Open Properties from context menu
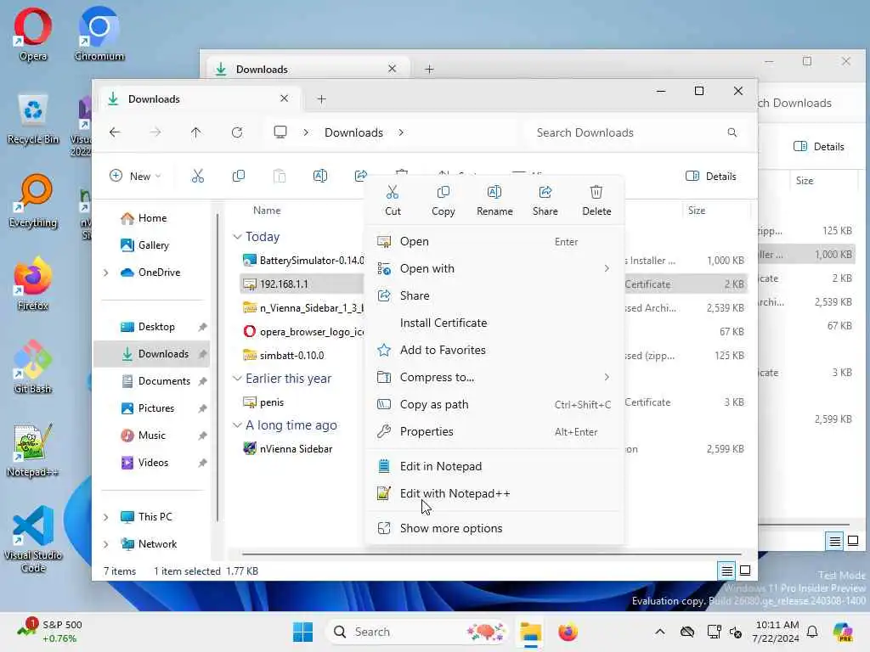870x652 pixels. point(494,431)
